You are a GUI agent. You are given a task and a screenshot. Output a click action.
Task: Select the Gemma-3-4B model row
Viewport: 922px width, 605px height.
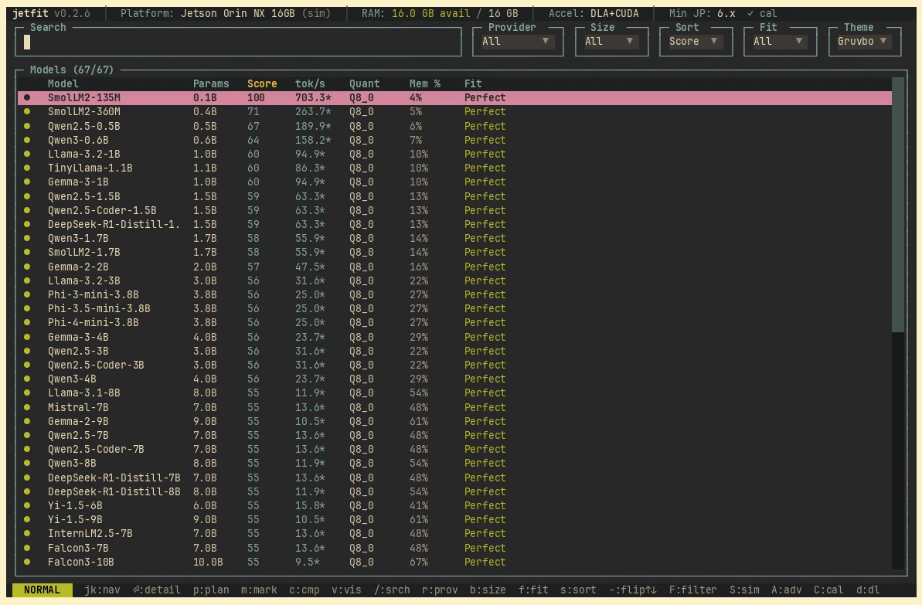tap(454, 337)
